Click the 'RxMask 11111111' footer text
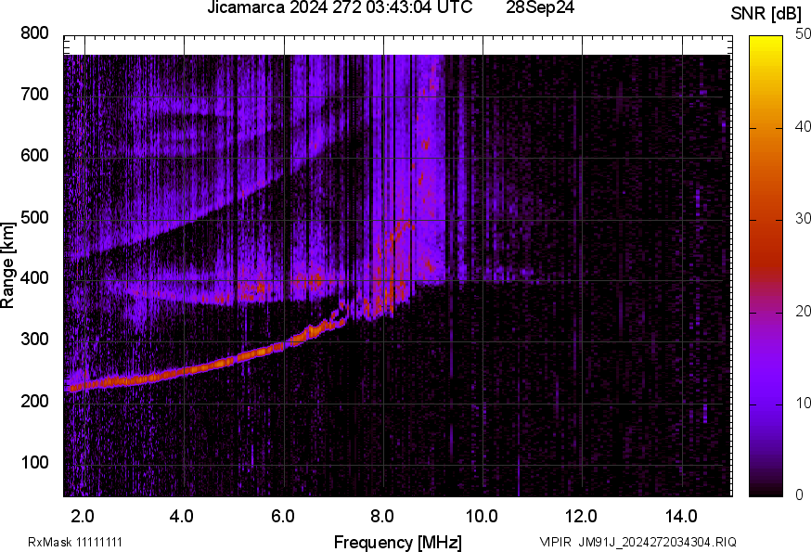 click(x=75, y=542)
